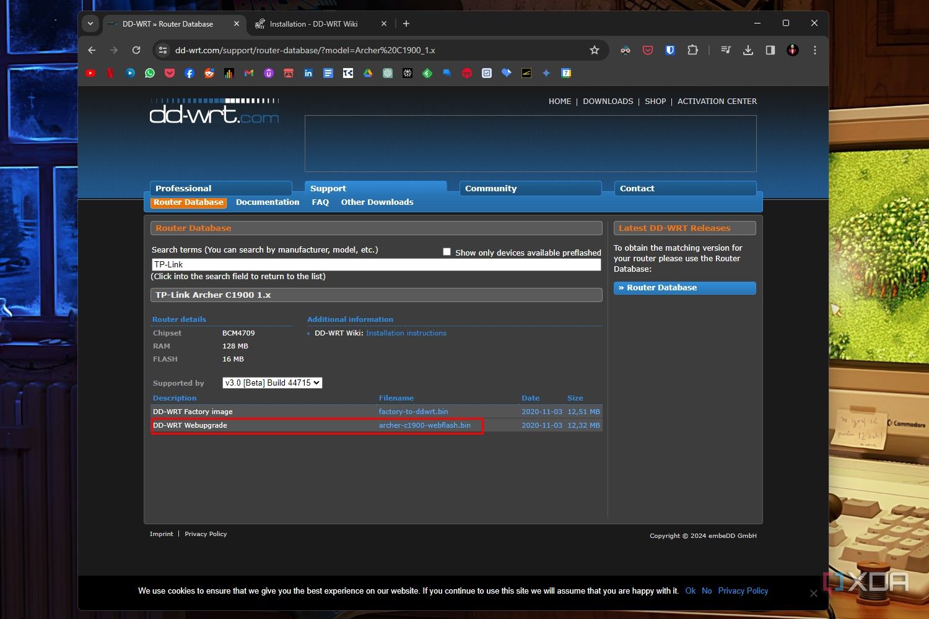Viewport: 929px width, 619px height.
Task: Open the Gmail bookmark
Action: 249,73
